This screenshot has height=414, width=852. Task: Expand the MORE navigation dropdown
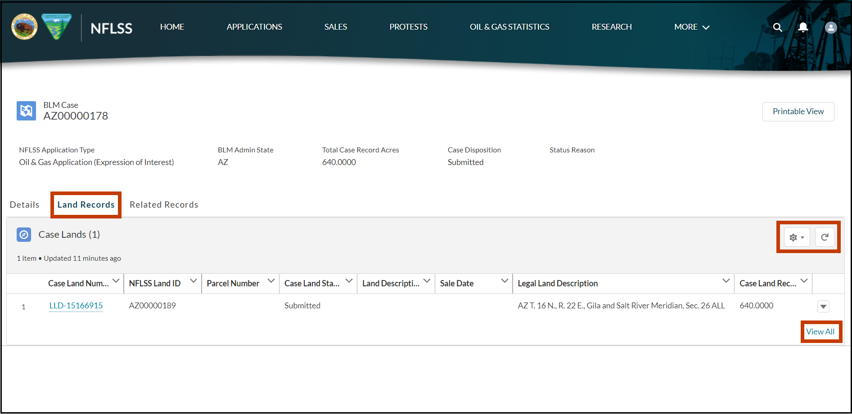coord(691,27)
